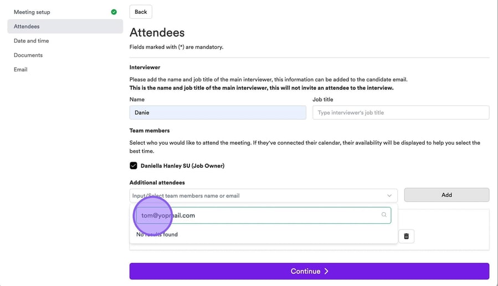Screen dimensions: 498x286
Task: Expand the Additional attendees dropdown chevron
Action: [389, 196]
